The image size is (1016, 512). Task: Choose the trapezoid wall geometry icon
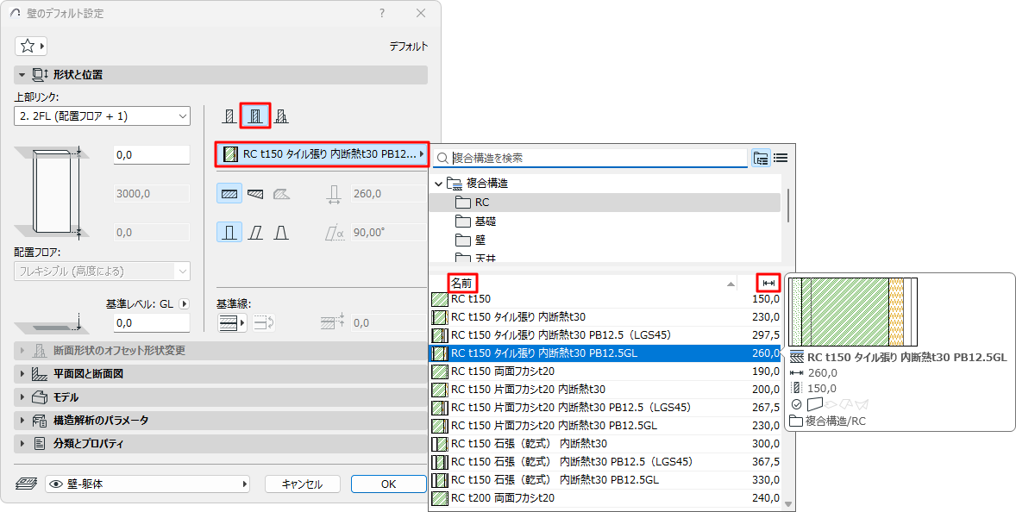click(256, 193)
